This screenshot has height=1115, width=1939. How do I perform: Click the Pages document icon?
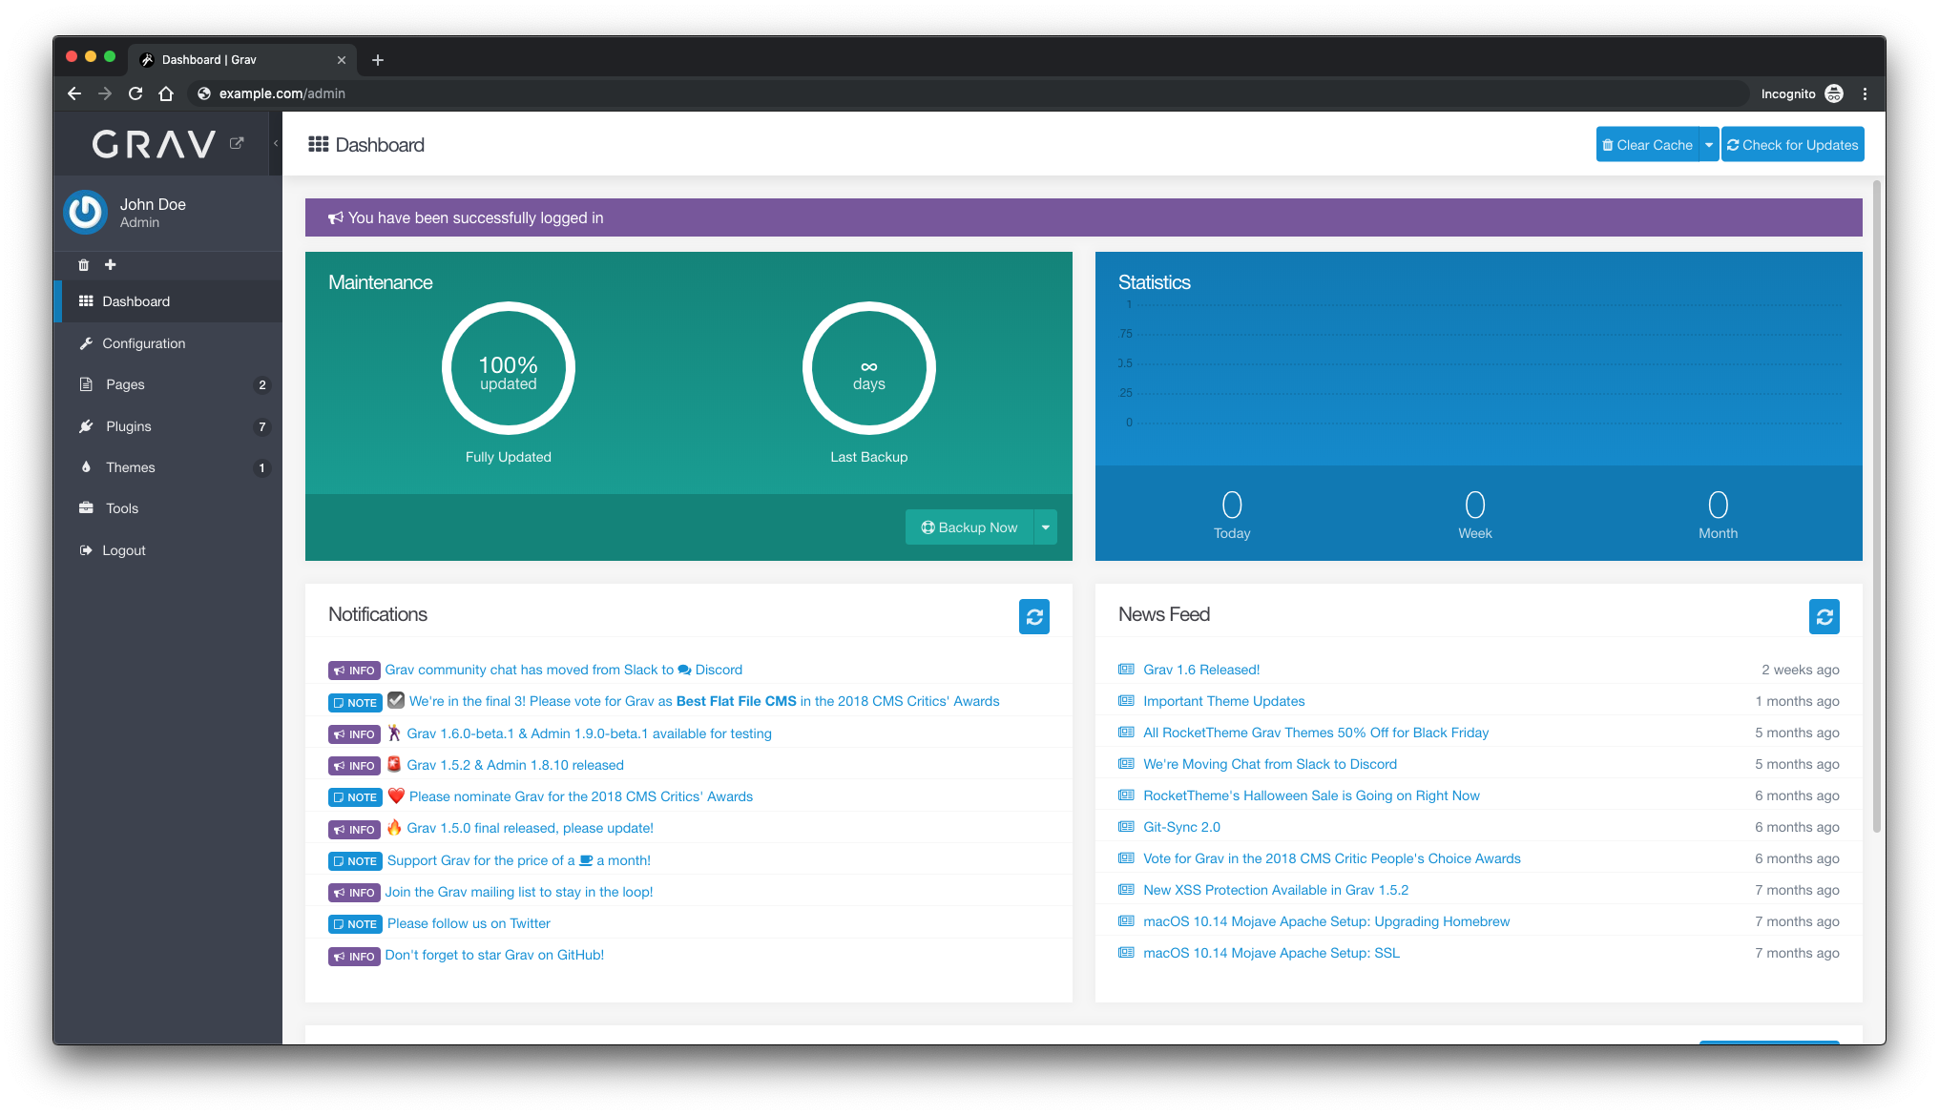click(85, 383)
